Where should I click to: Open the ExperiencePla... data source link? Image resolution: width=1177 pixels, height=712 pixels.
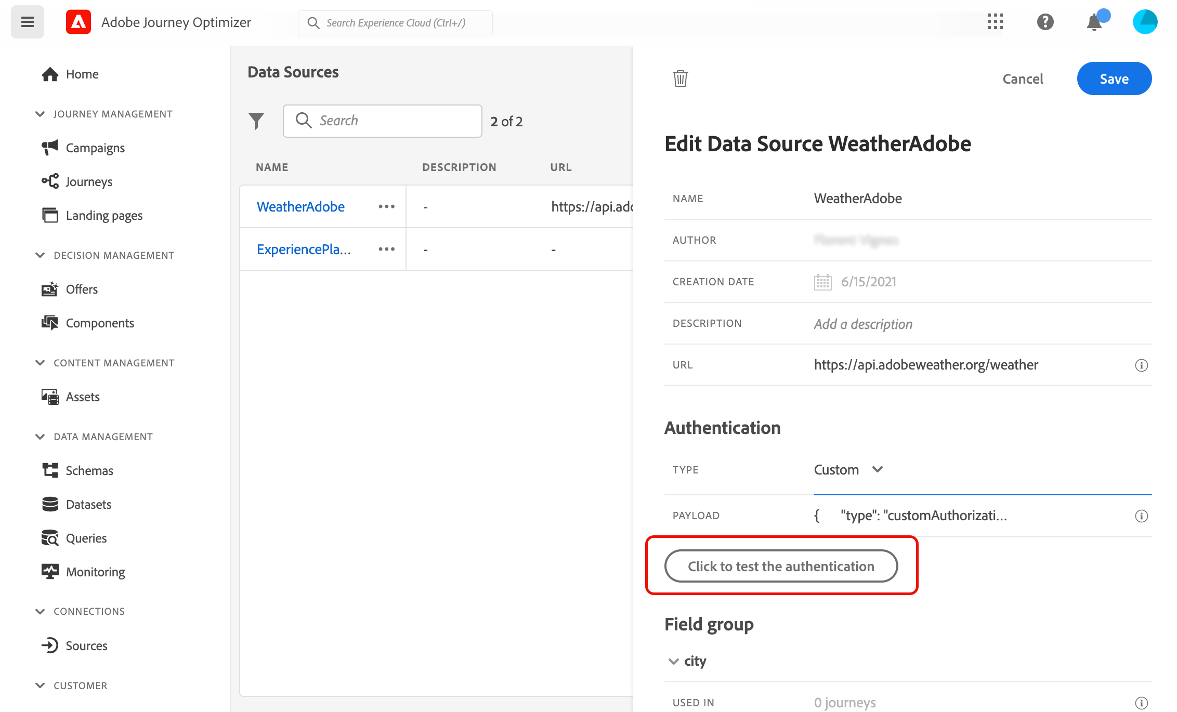(x=304, y=249)
